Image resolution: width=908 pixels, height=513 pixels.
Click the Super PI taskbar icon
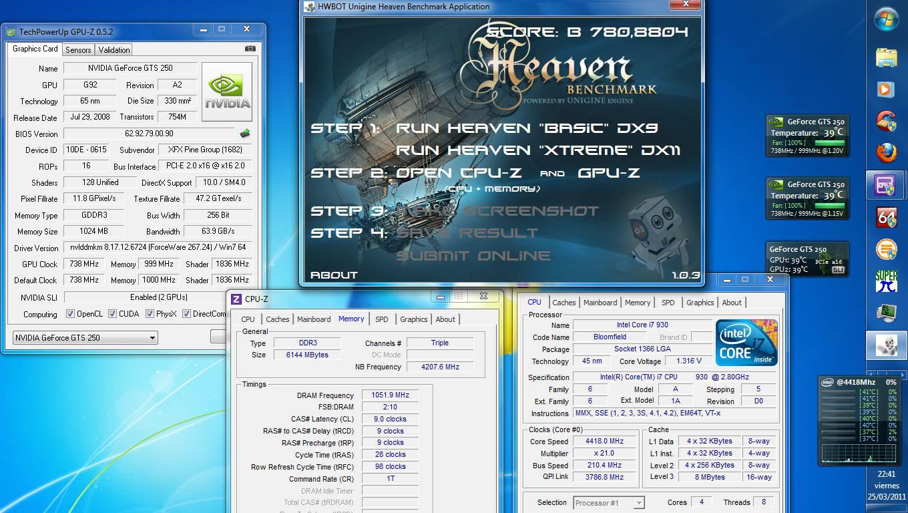pyautogui.click(x=887, y=281)
